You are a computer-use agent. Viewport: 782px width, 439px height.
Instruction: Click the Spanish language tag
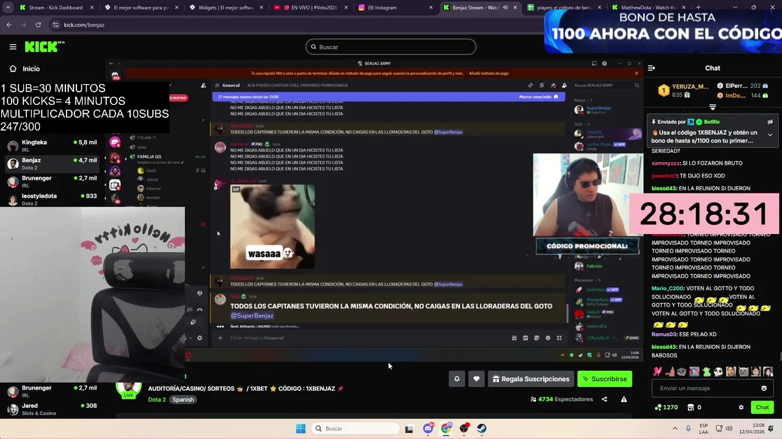coord(183,400)
